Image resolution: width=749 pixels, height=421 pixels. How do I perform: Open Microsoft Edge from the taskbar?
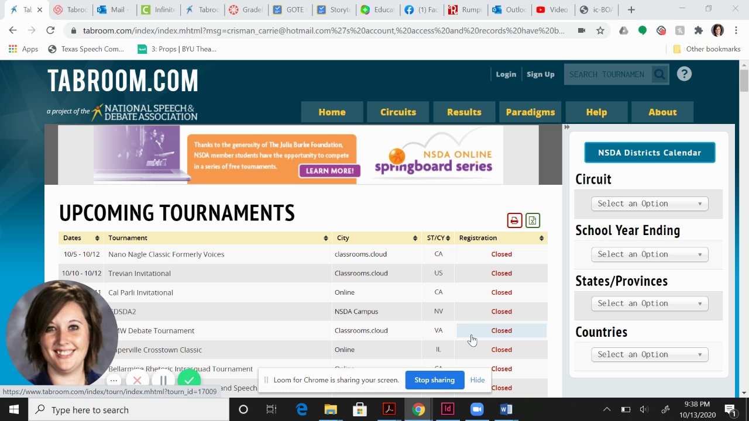pyautogui.click(x=301, y=409)
